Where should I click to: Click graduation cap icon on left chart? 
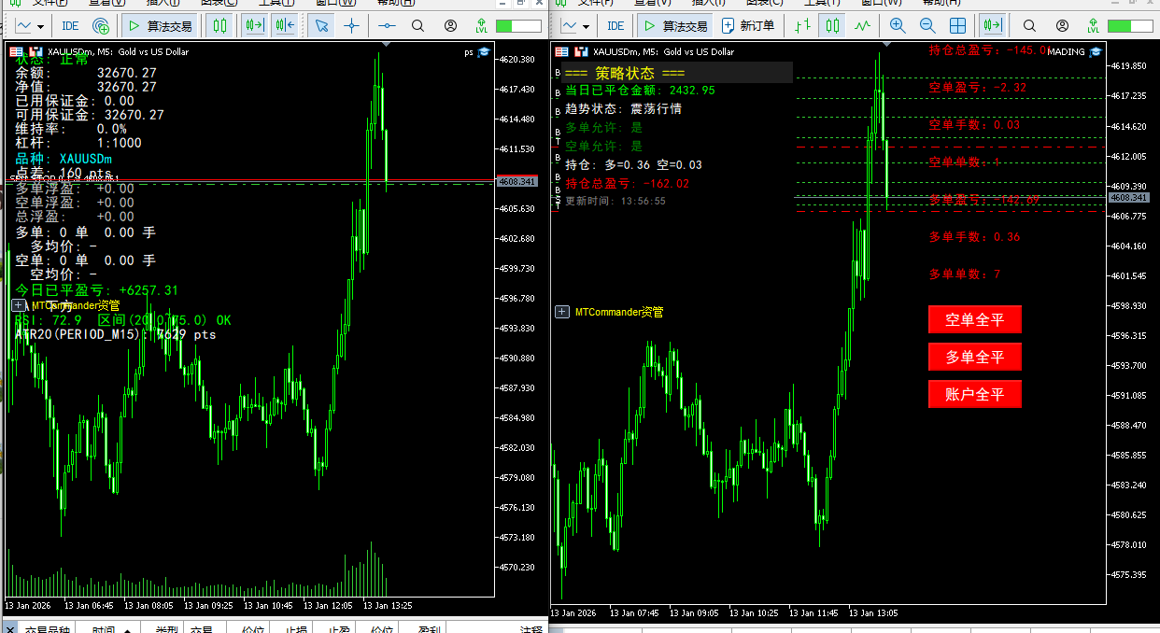click(484, 52)
